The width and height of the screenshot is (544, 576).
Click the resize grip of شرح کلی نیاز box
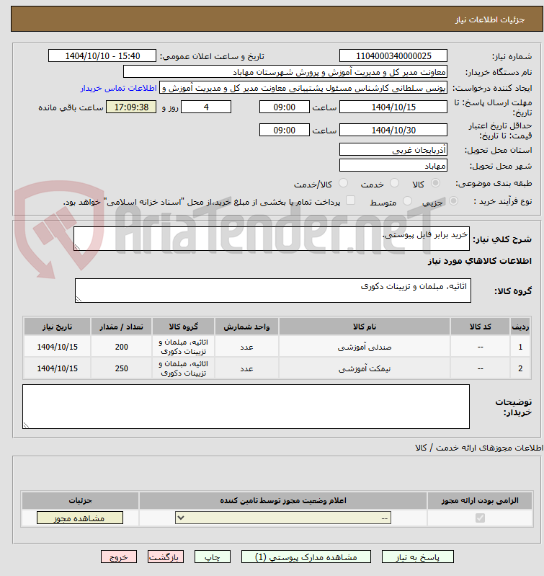(x=77, y=247)
